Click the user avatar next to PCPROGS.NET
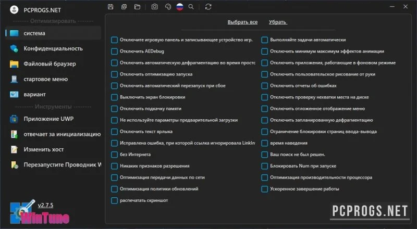Screen dimensions: 417x229 [14, 10]
